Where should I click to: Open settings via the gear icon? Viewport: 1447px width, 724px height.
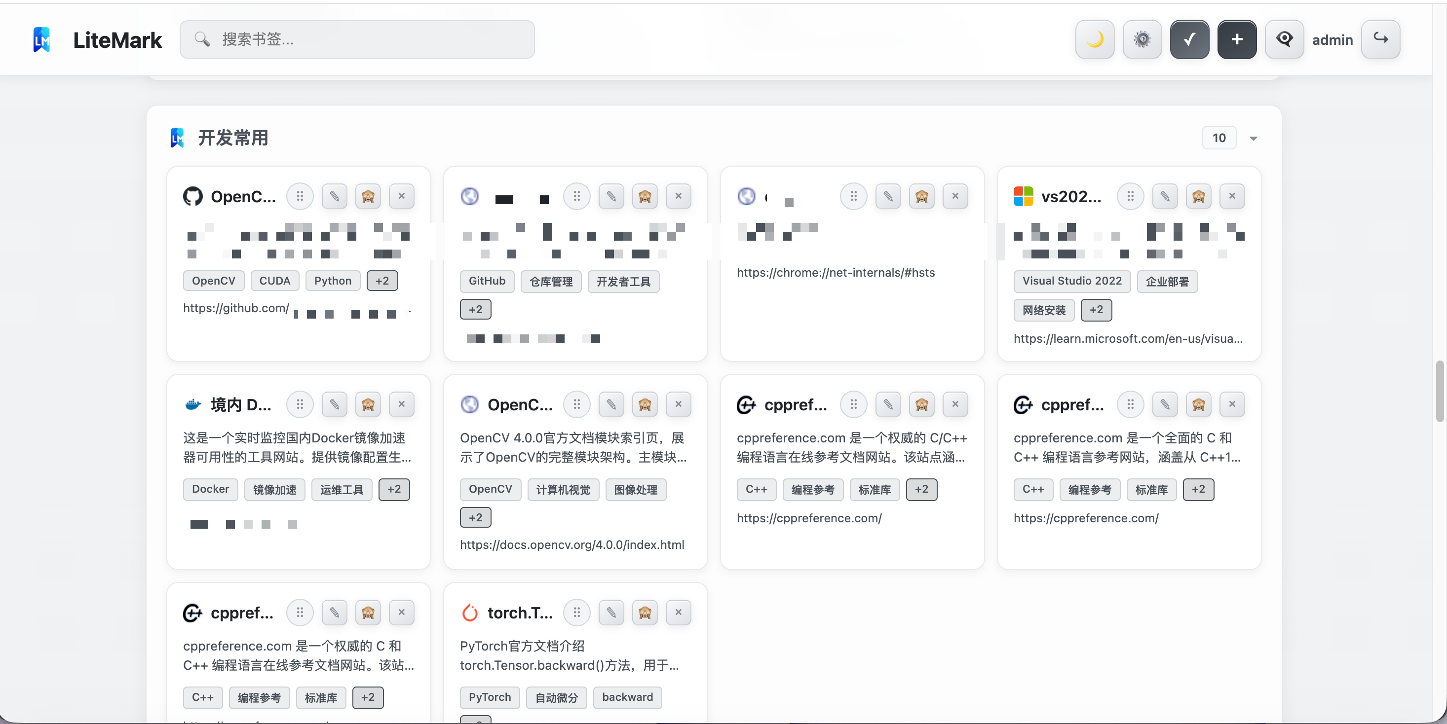1142,40
